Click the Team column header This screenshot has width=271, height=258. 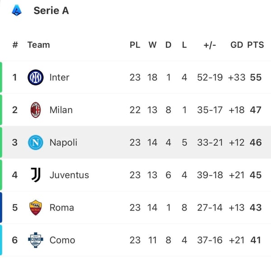(x=38, y=45)
